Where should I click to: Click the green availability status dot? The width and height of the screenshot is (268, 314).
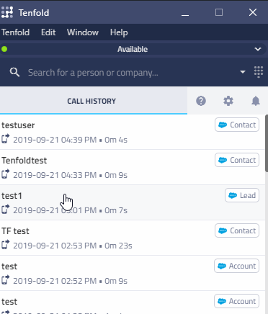coord(4,49)
